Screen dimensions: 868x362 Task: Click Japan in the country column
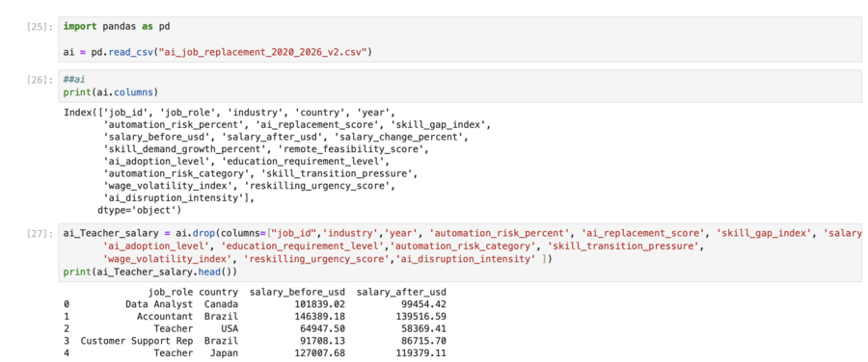point(224,352)
